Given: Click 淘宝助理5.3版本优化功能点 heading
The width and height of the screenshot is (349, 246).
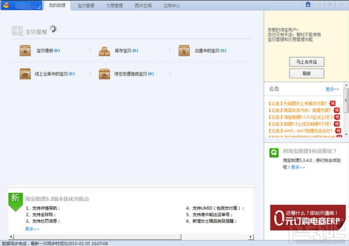Looking at the screenshot, I should click(x=57, y=199).
